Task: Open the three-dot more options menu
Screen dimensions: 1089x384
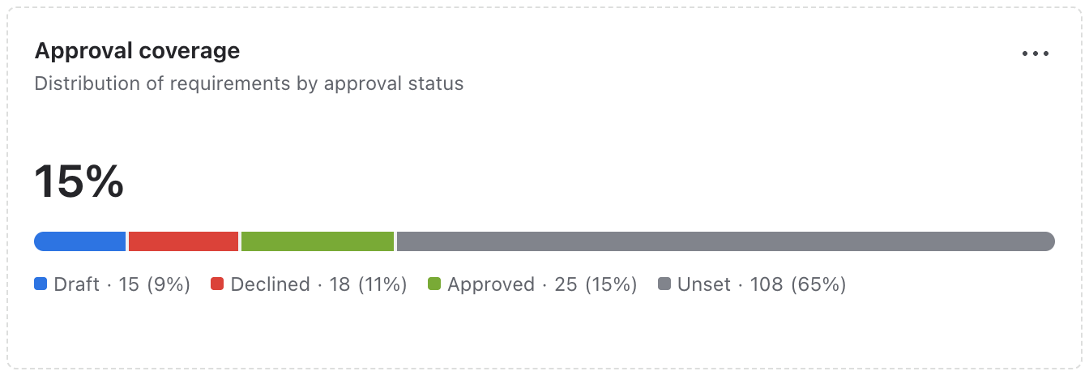Action: (1036, 53)
